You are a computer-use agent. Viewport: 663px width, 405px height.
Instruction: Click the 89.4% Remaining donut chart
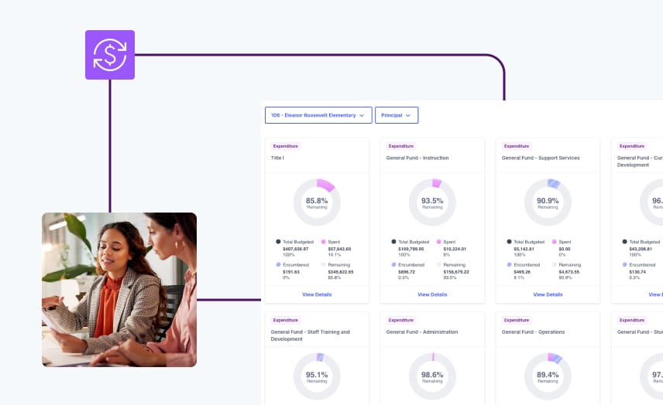tap(548, 376)
